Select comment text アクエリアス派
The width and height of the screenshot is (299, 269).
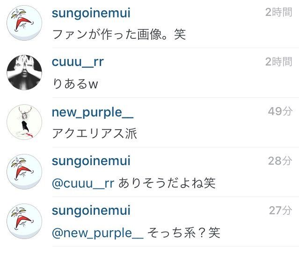point(95,133)
